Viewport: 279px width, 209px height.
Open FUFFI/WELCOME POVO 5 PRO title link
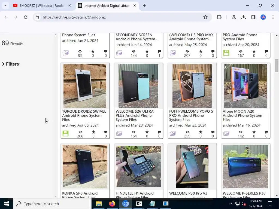[191, 115]
